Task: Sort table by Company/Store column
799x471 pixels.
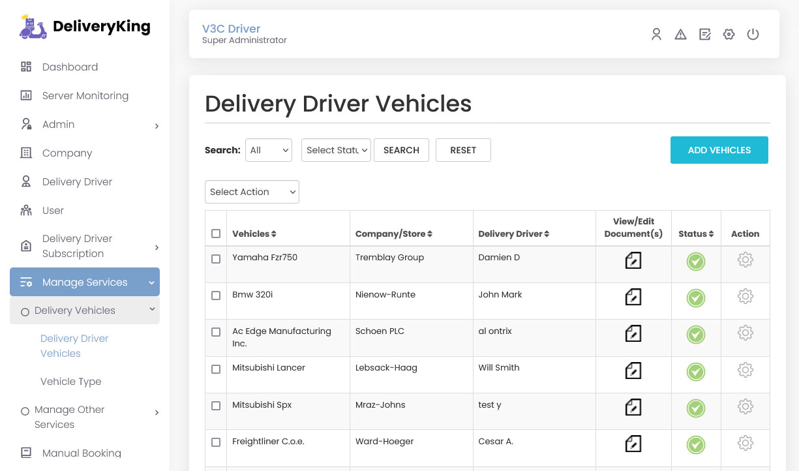Action: click(x=394, y=234)
